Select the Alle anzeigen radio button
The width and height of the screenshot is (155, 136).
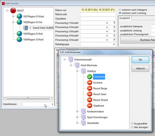pos(132,127)
